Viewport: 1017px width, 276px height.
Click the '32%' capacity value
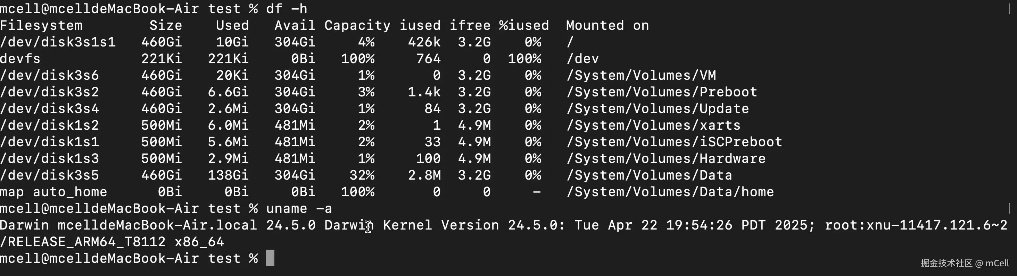(x=362, y=175)
